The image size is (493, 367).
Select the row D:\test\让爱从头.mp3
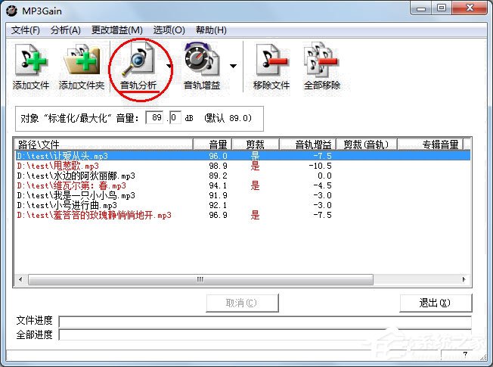243,156
